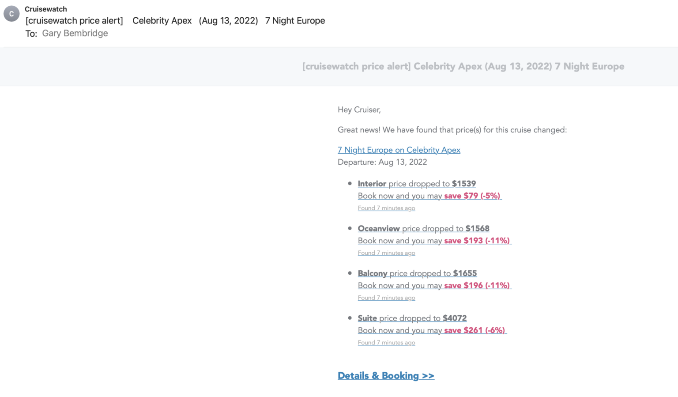Screen dimensions: 678x397
Task: Click the Departure: Aug 13, 2022 text
Action: click(382, 162)
